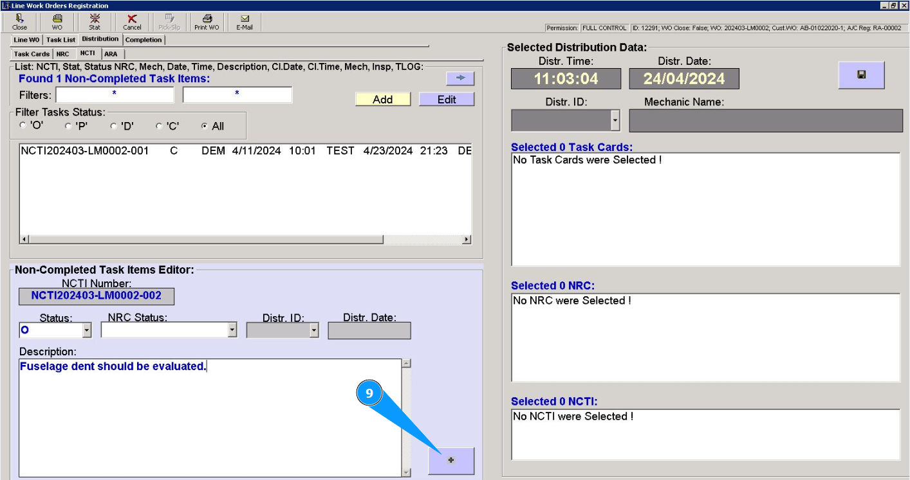Switch to the Line WO tab
This screenshot has height=480, width=910.
[x=26, y=40]
